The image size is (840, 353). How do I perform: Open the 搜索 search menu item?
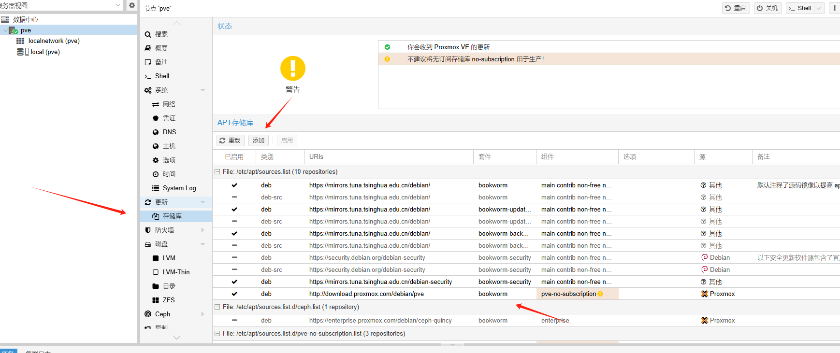pos(161,34)
